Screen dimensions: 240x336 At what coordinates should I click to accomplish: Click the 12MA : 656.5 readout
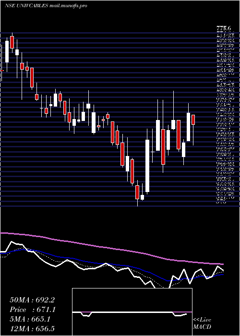[33, 328]
